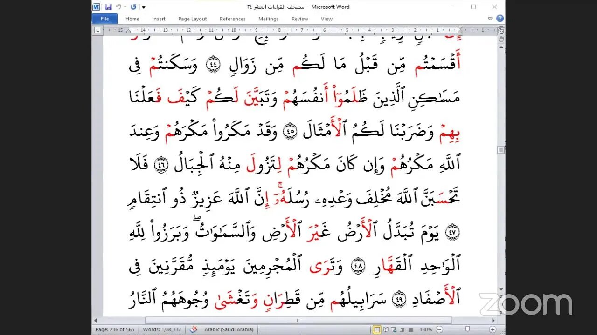
Task: Click the vertical scrollbar down arrow
Action: (501, 289)
